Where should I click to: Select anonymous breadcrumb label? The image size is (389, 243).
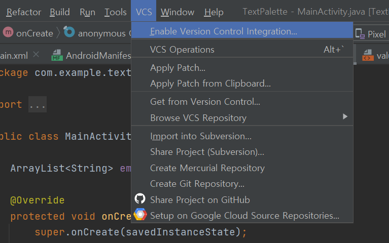(102, 33)
